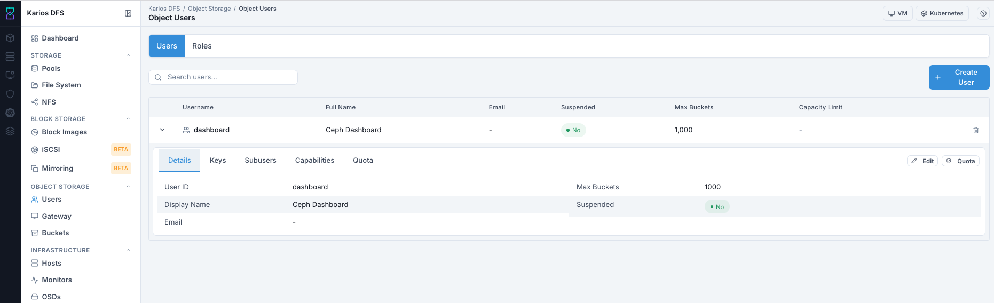Screen dimensions: 994x303
Task: Click the Kubernetes button
Action: (x=942, y=13)
